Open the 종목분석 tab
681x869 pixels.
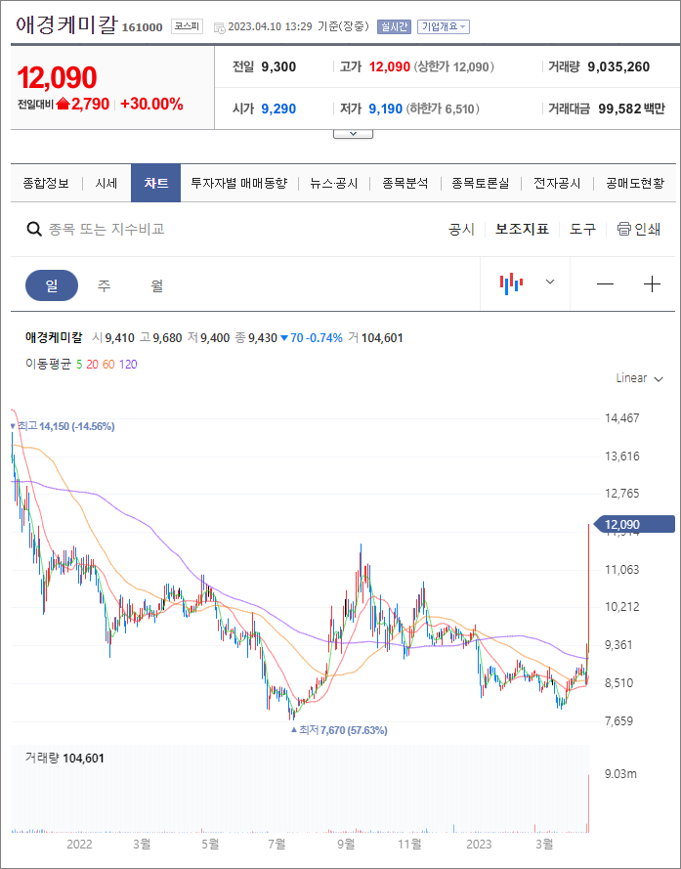point(405,183)
